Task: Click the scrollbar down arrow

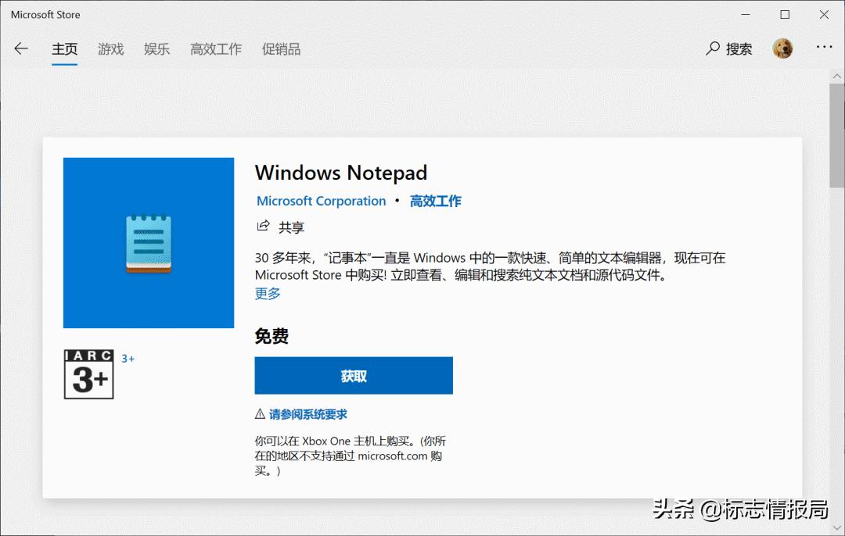Action: coord(837,528)
